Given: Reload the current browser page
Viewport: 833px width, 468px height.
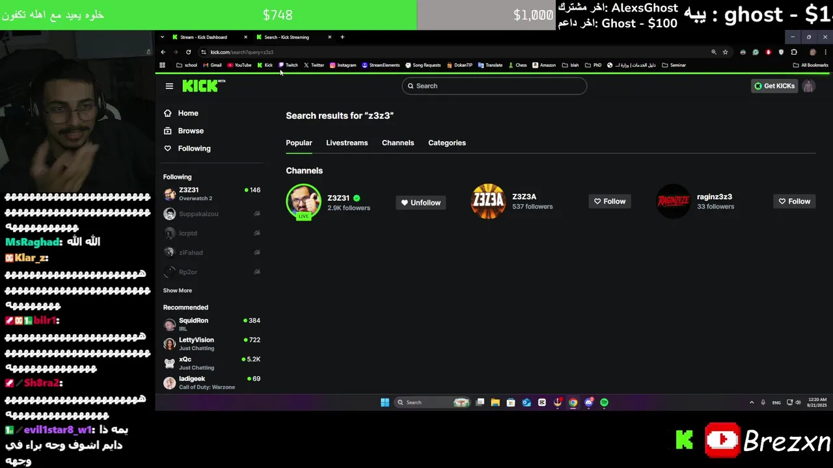Looking at the screenshot, I should click(x=188, y=52).
